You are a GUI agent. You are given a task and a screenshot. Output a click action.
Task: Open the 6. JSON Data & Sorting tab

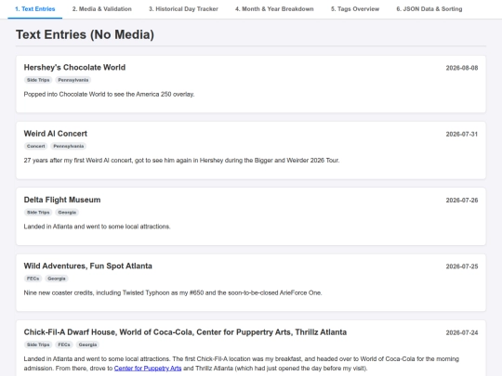(429, 9)
